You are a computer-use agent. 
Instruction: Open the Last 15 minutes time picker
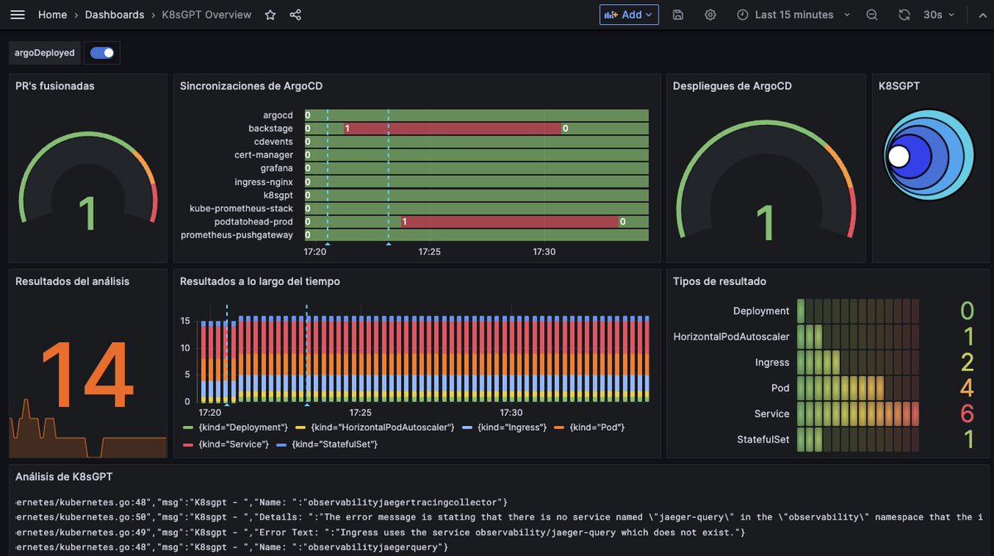coord(794,15)
